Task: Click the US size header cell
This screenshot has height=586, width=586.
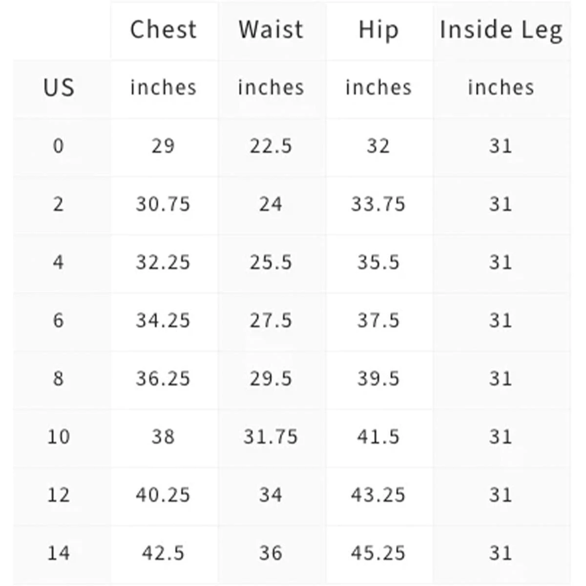Action: pyautogui.click(x=59, y=88)
